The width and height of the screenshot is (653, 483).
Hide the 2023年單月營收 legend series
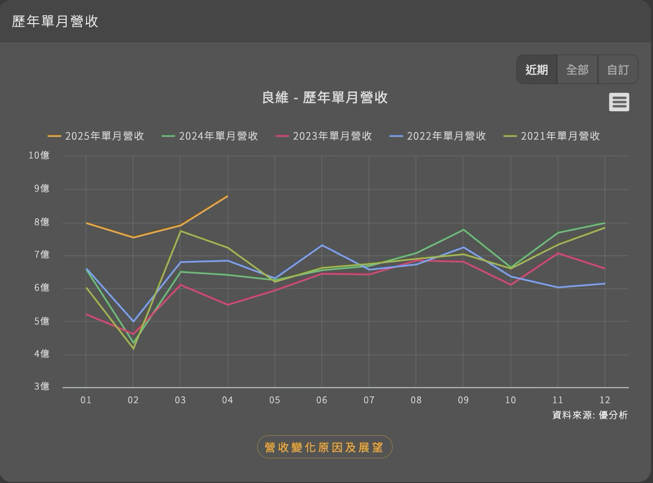pos(324,136)
